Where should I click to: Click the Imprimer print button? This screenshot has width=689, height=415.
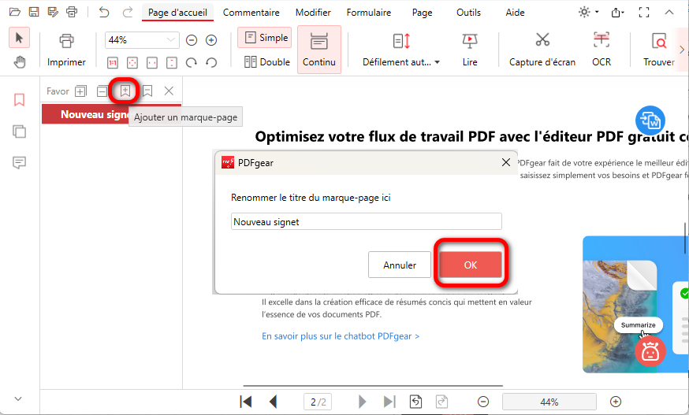point(66,50)
